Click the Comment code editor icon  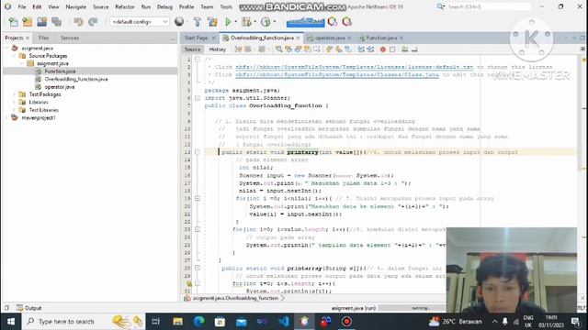(405, 49)
